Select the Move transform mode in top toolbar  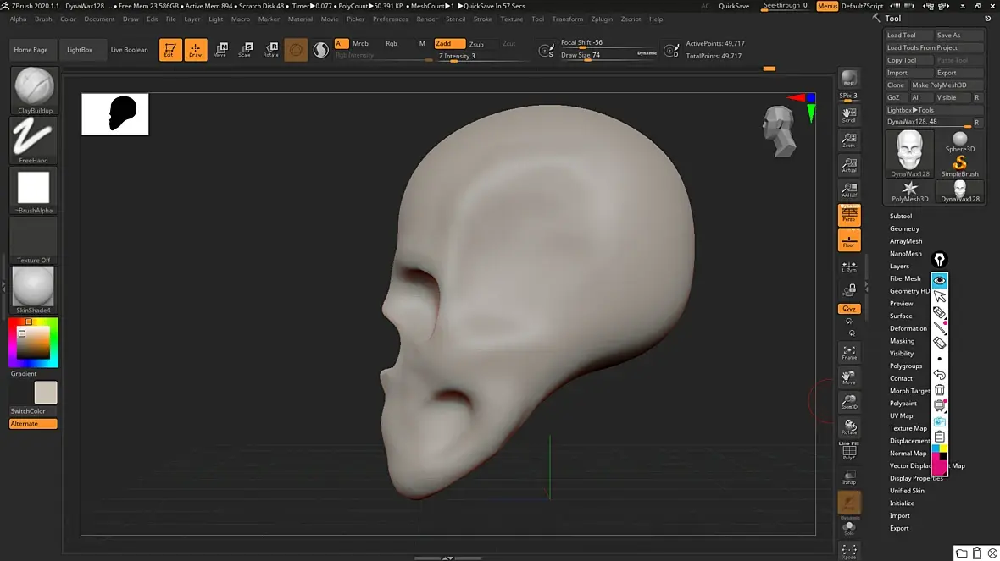(219, 49)
